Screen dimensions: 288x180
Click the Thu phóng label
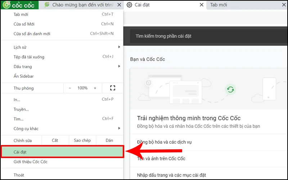pyautogui.click(x=23, y=88)
